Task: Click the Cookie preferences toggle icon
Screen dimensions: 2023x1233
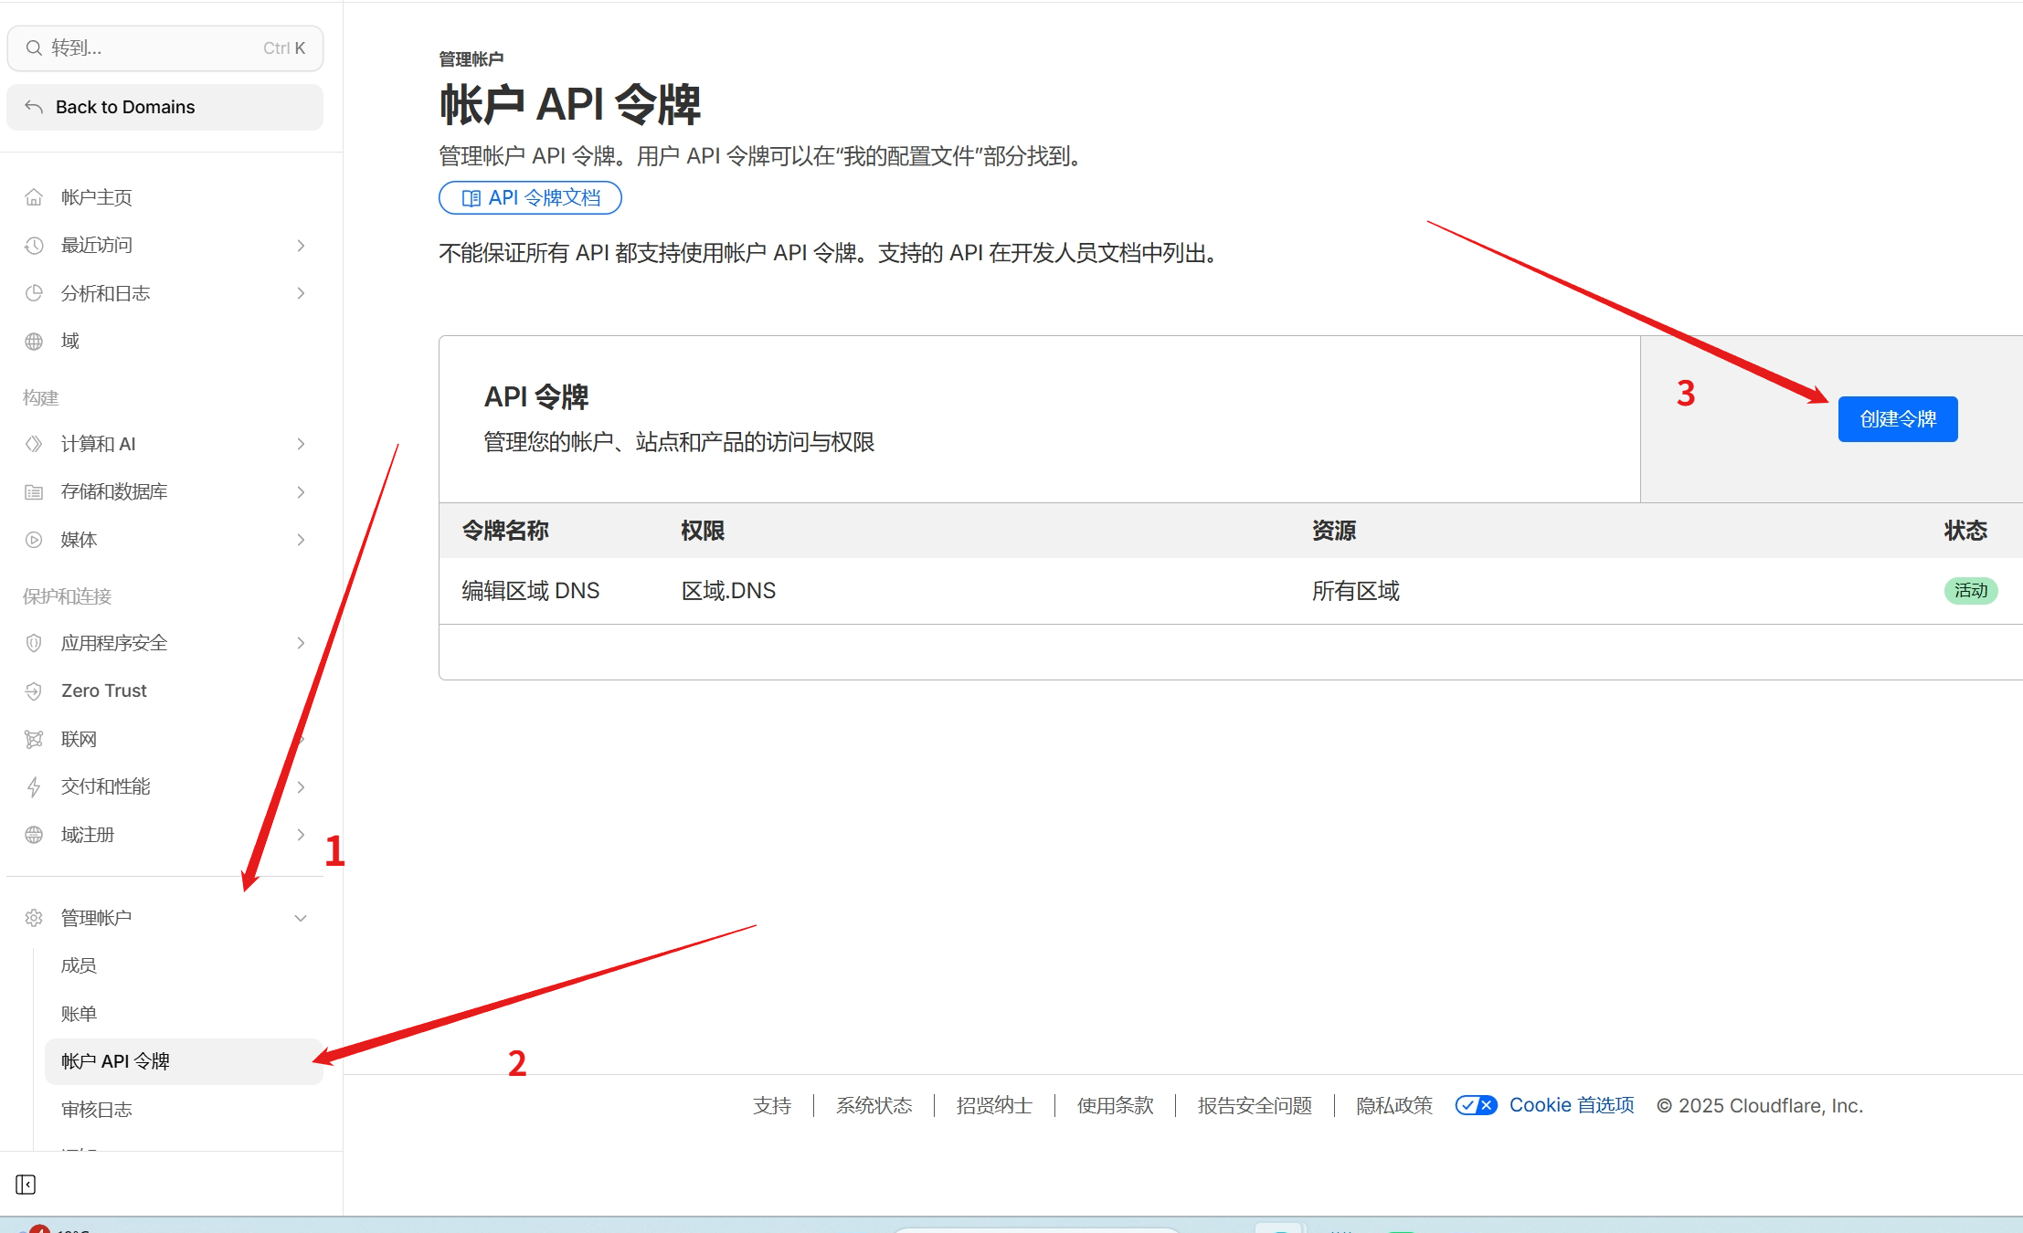Action: pos(1476,1105)
